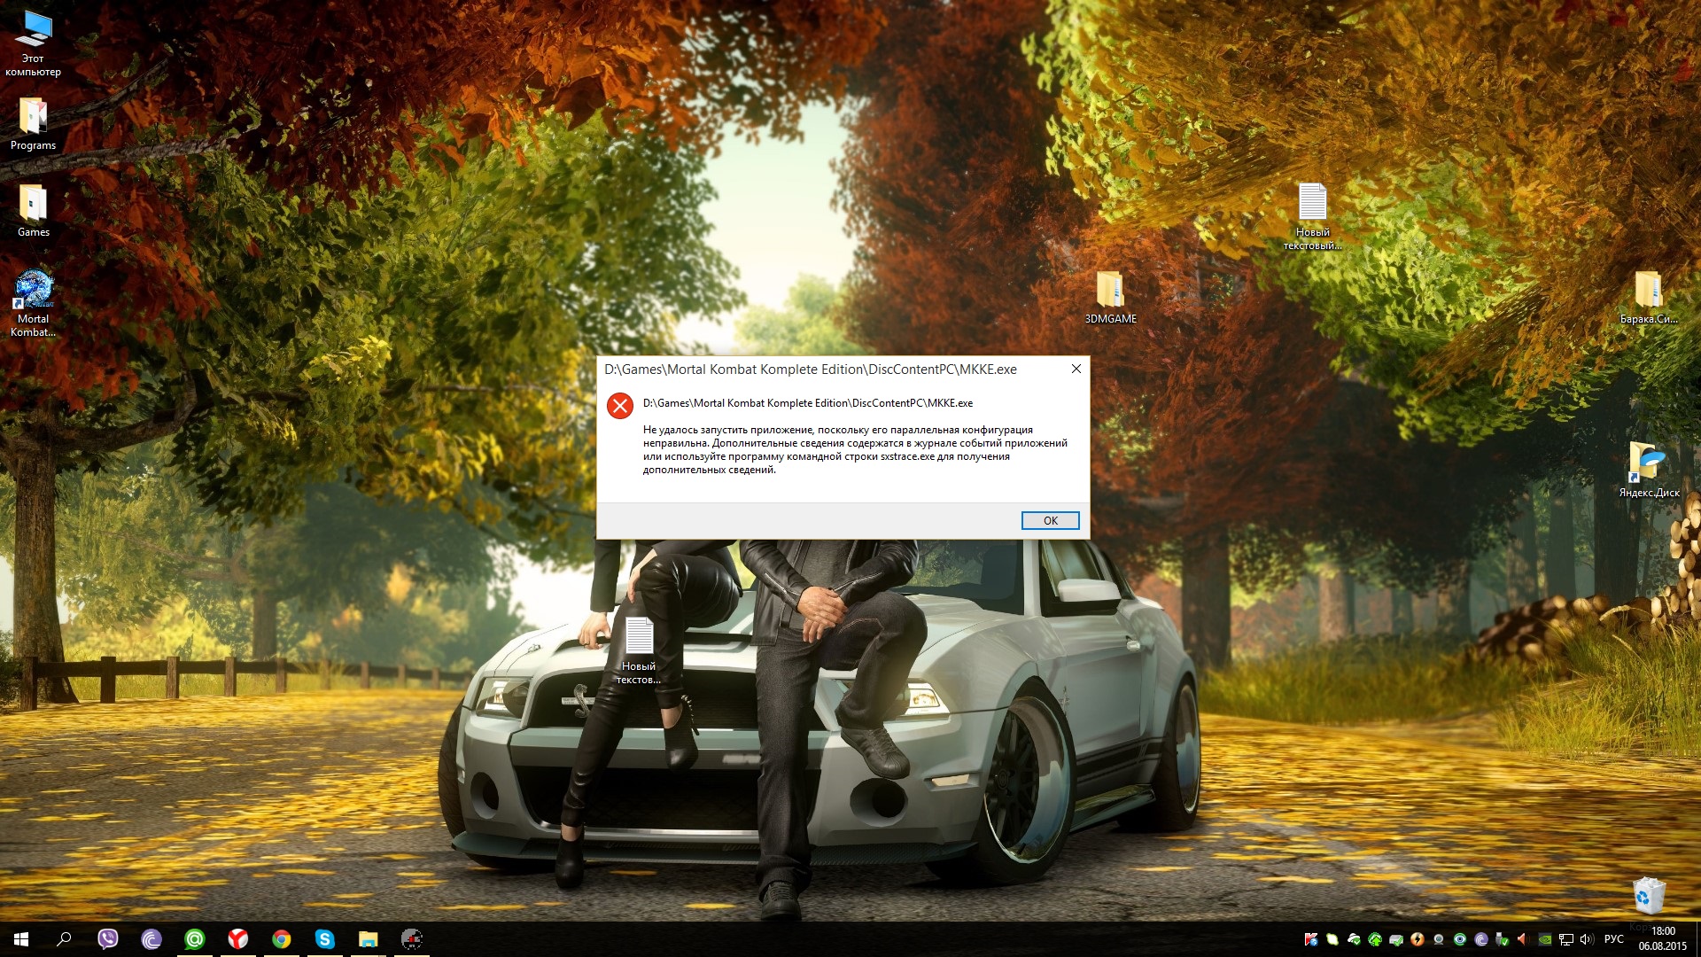Select the Programs folder on desktop
Screen dimensions: 1701x957
point(34,124)
